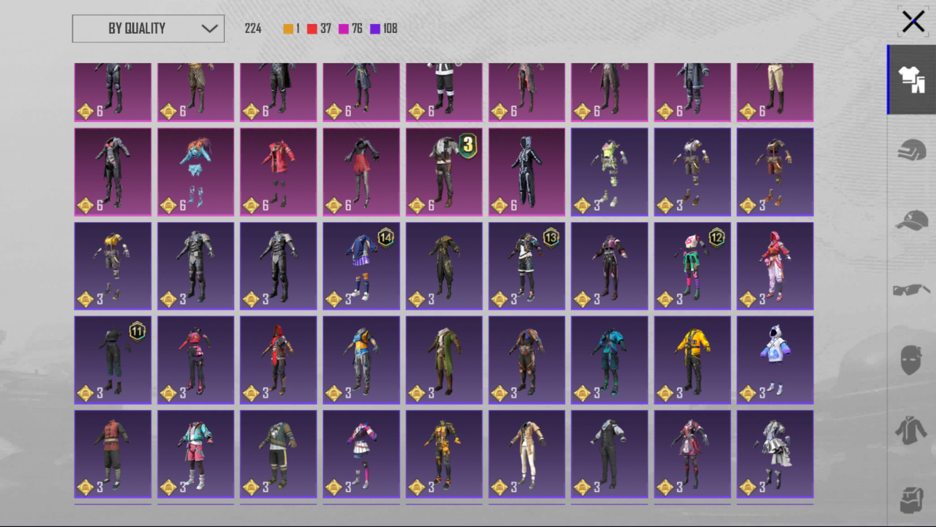Select the black trench coat pink outfit

point(113,172)
